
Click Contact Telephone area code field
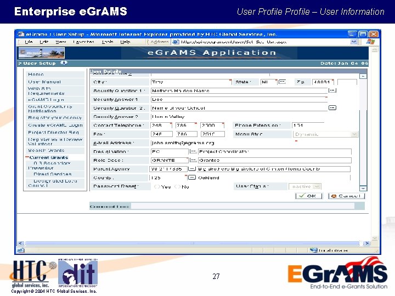point(161,126)
